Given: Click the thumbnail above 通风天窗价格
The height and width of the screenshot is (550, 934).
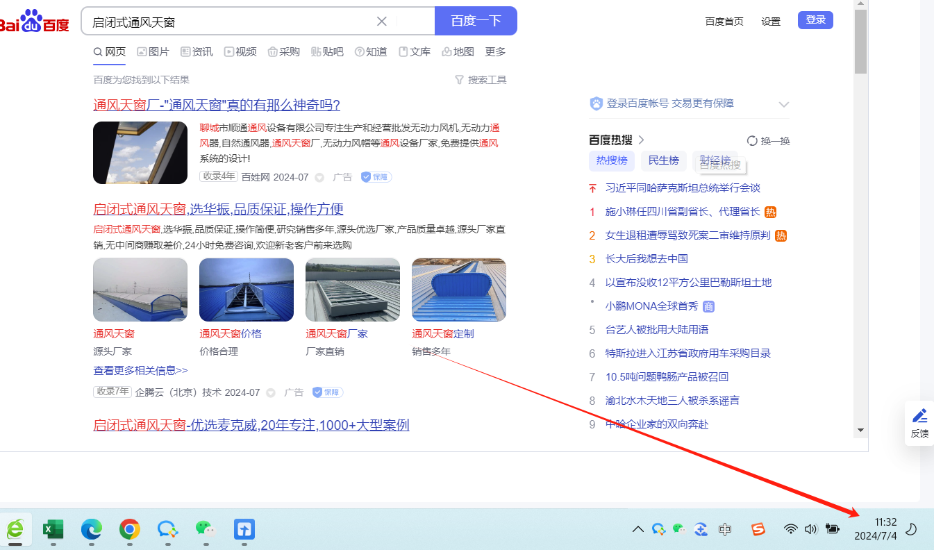Looking at the screenshot, I should (x=247, y=290).
